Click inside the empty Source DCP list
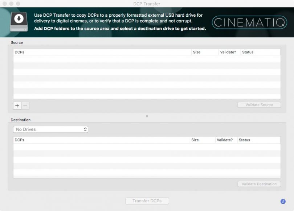The image size is (294, 211). 109,76
